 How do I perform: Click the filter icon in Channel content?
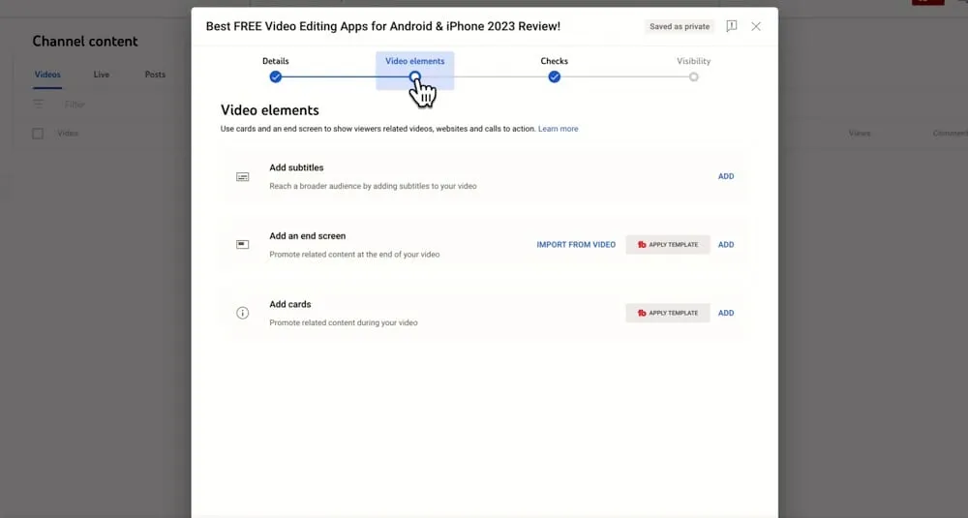click(x=39, y=104)
